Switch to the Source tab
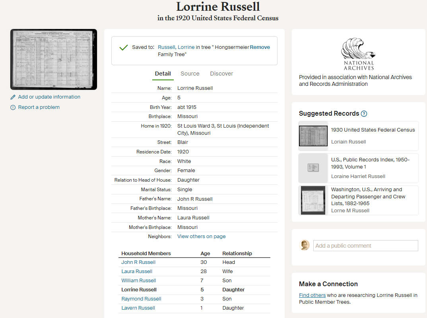The width and height of the screenshot is (427, 318). click(x=190, y=74)
